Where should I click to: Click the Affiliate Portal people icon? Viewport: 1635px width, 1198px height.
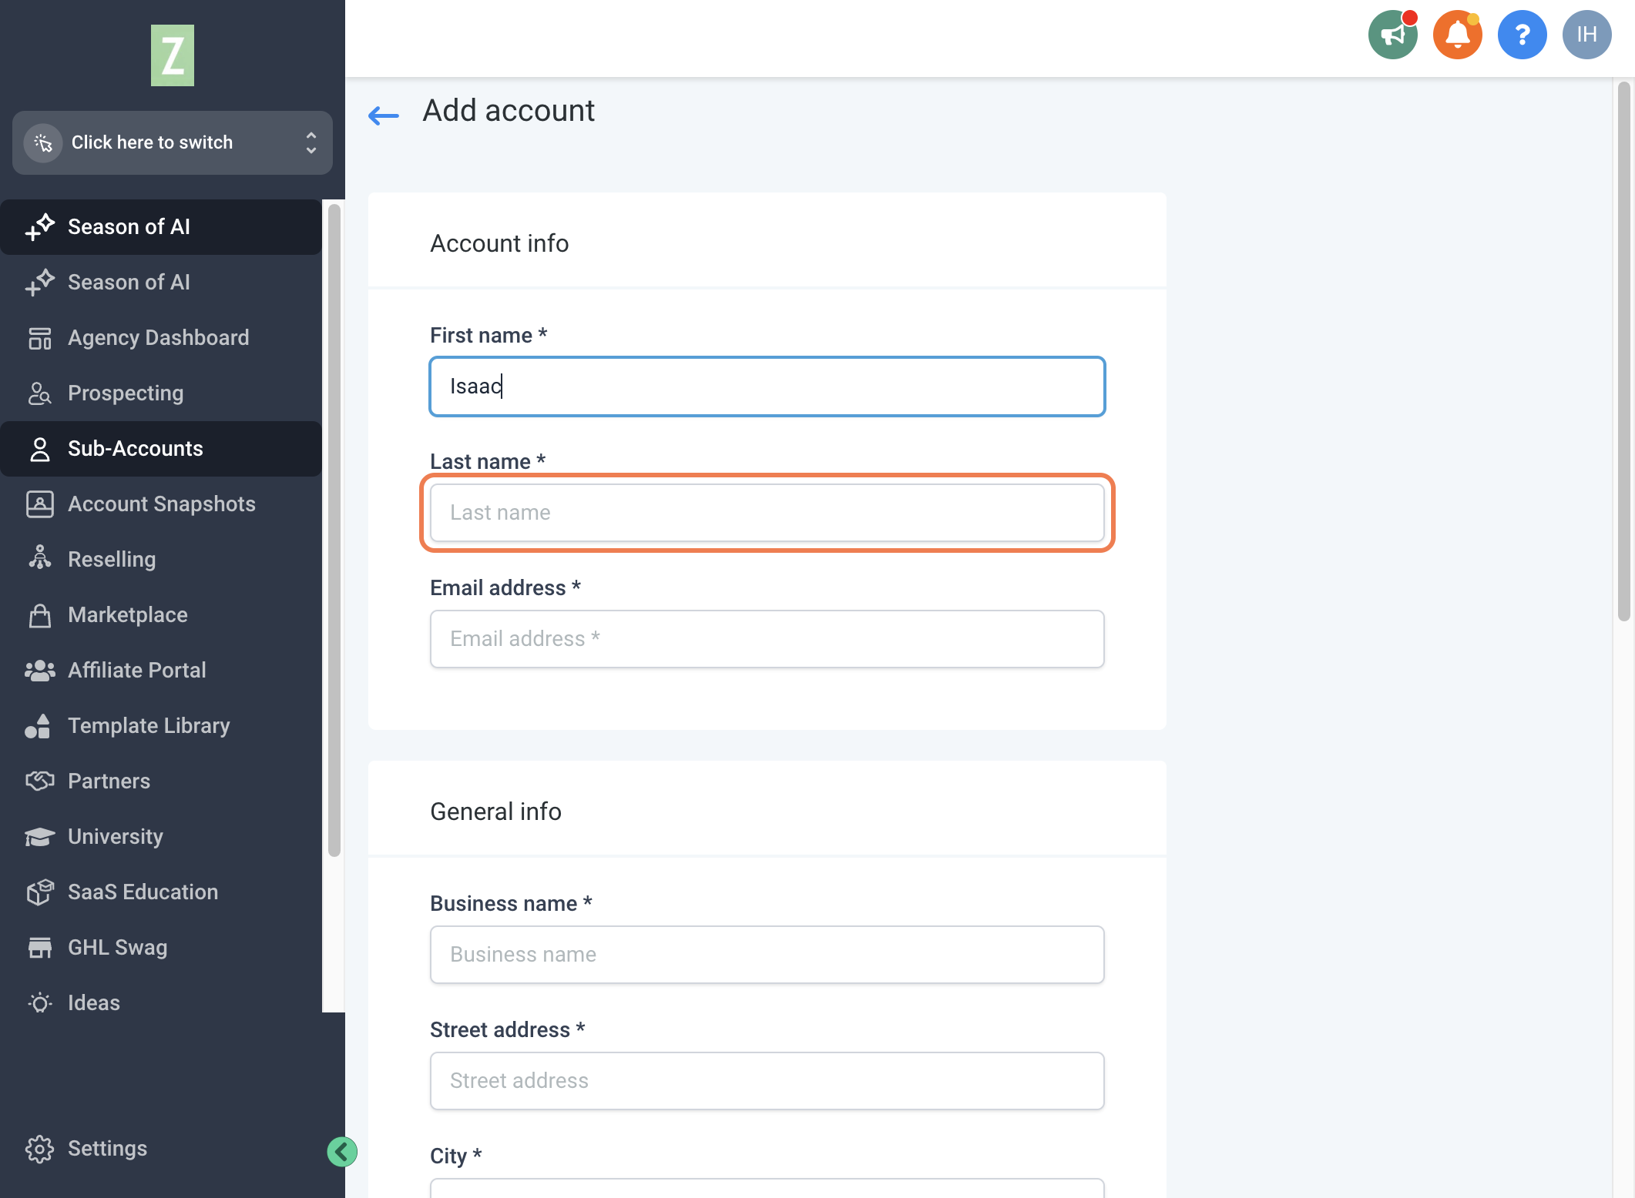pyautogui.click(x=39, y=671)
